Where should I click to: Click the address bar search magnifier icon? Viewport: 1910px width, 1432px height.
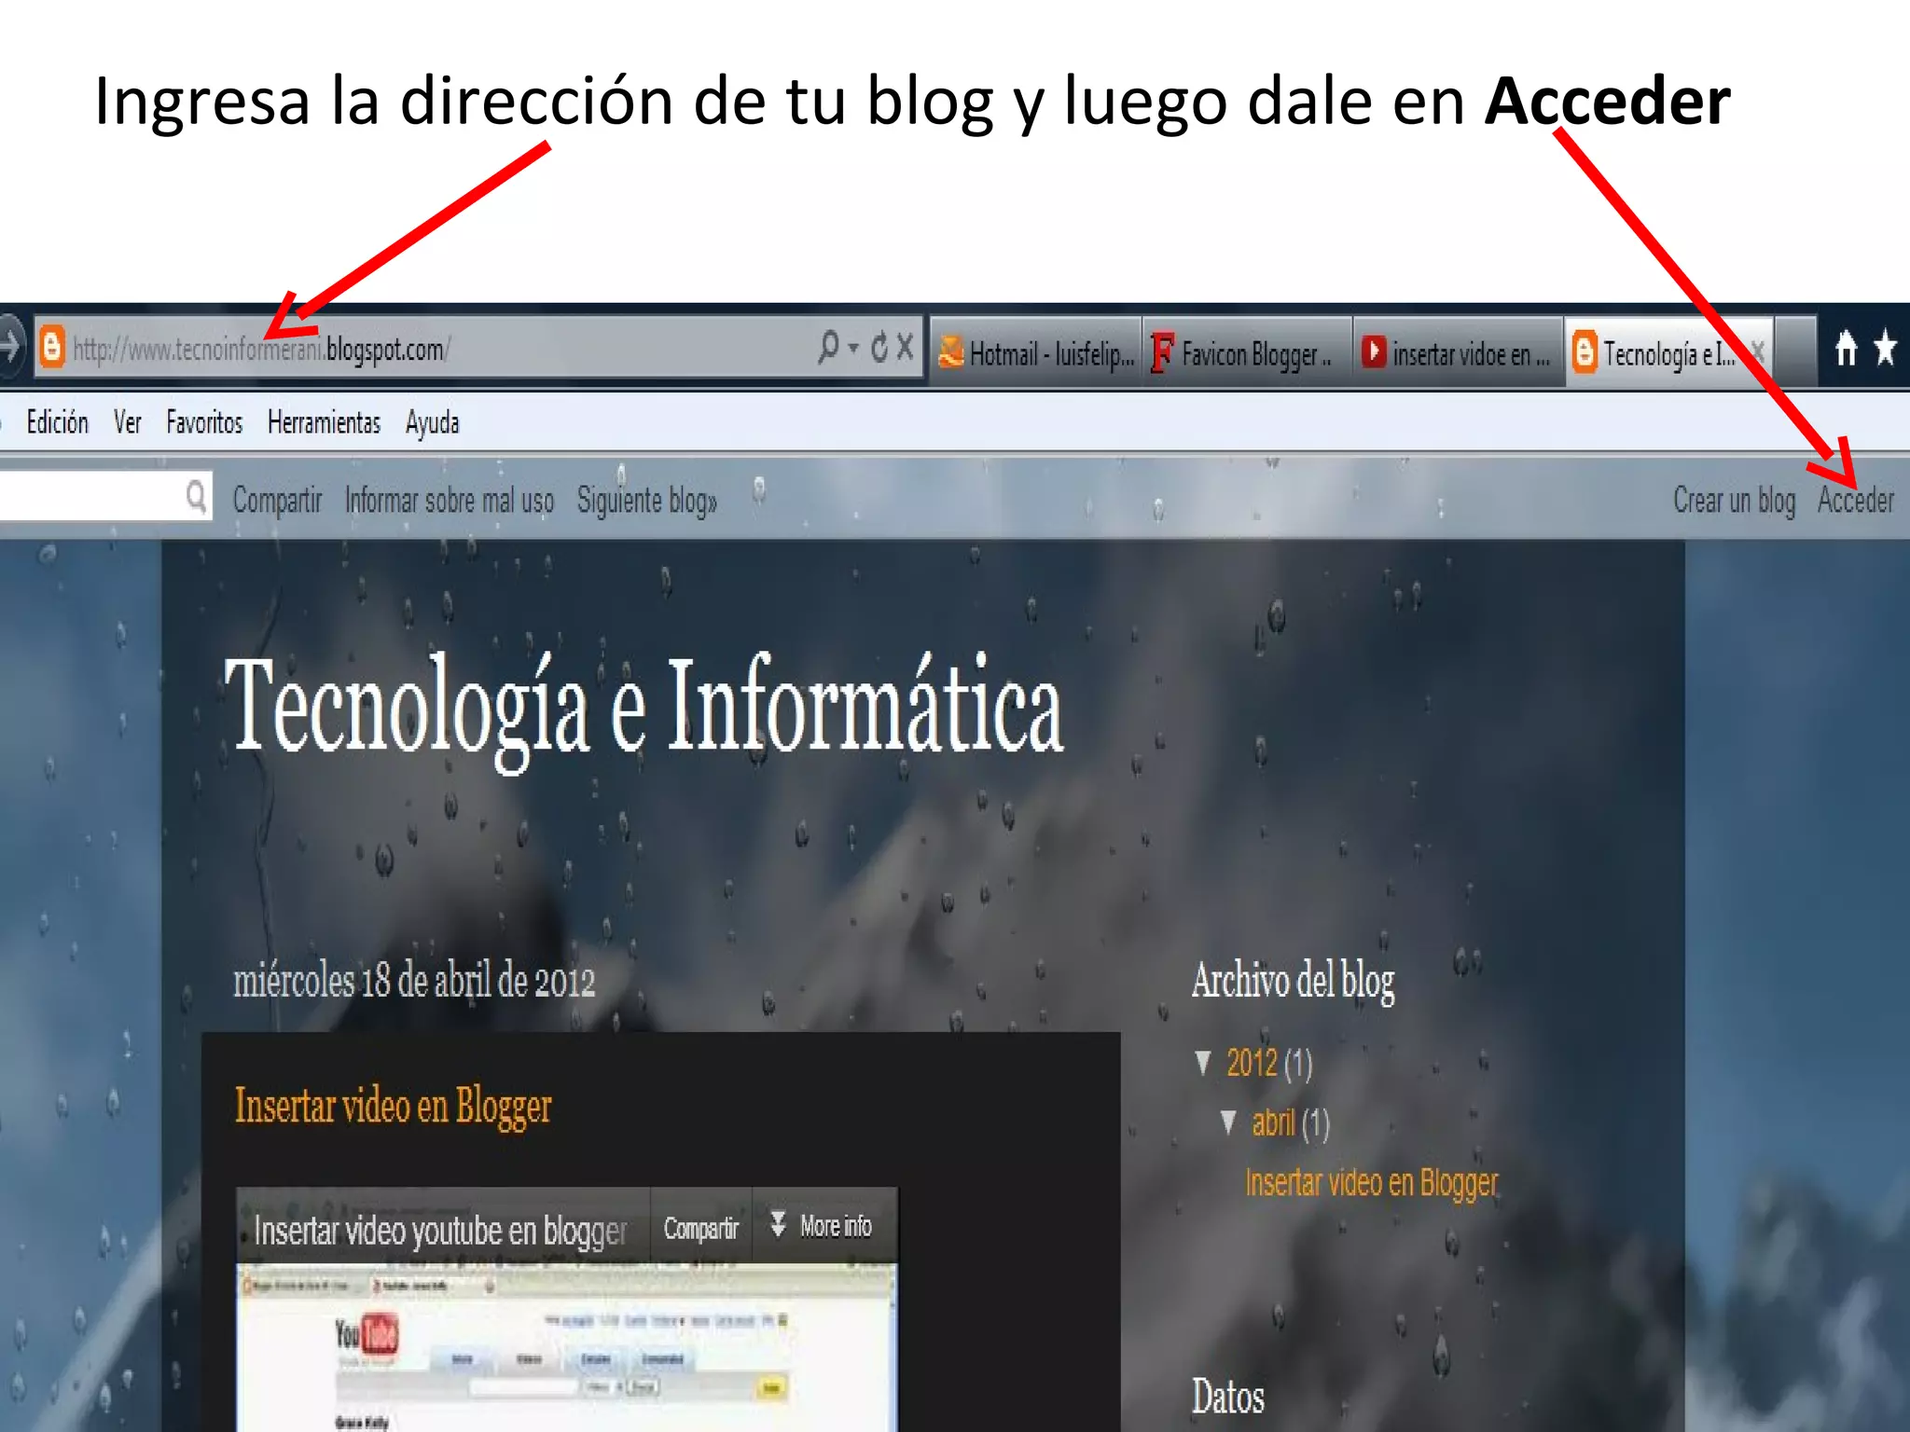point(828,347)
